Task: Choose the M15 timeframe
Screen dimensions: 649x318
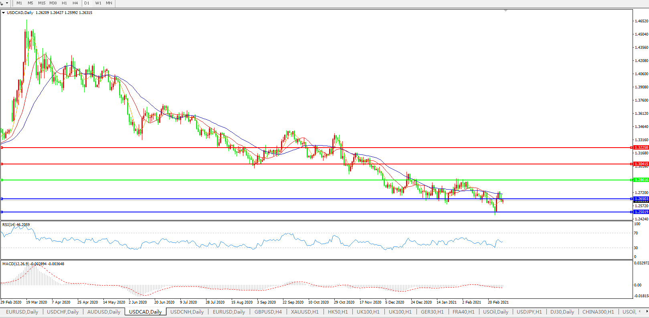Action: coord(42,3)
